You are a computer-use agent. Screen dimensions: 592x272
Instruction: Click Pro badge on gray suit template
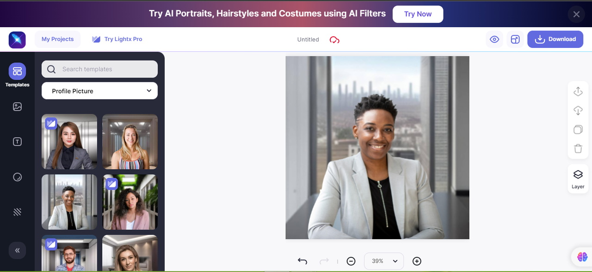click(51, 123)
